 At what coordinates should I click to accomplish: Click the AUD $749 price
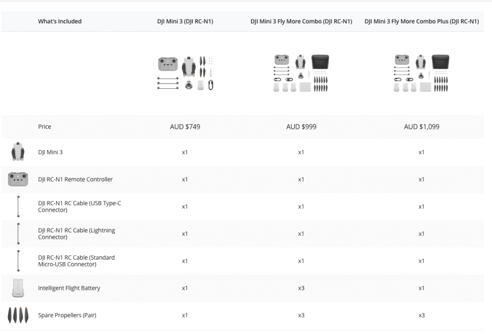pos(184,126)
